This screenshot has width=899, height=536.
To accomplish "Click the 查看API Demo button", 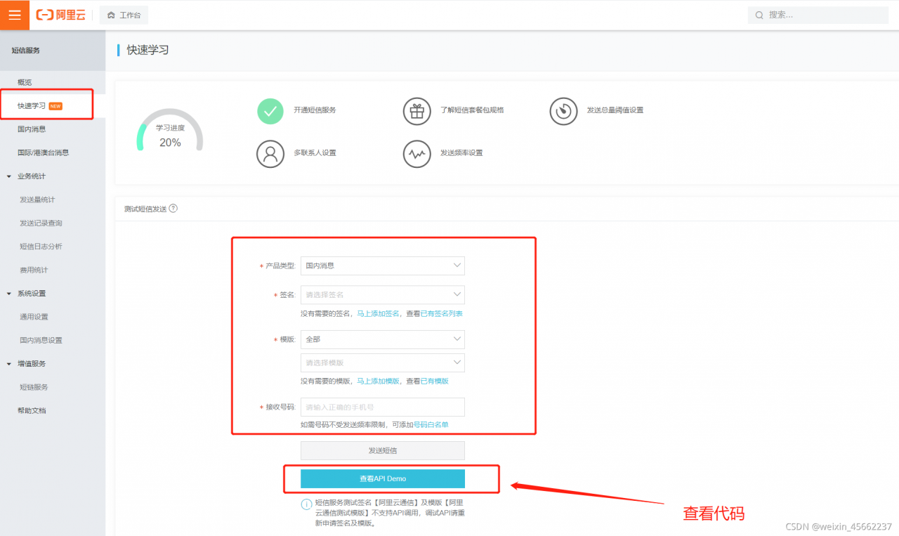I will click(x=383, y=478).
